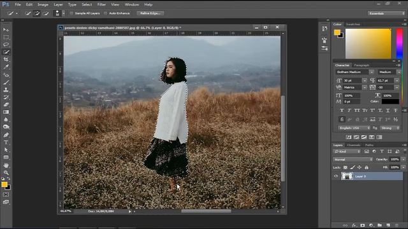
Task: Open the Normal blend mode dropdown
Action: coord(353,160)
